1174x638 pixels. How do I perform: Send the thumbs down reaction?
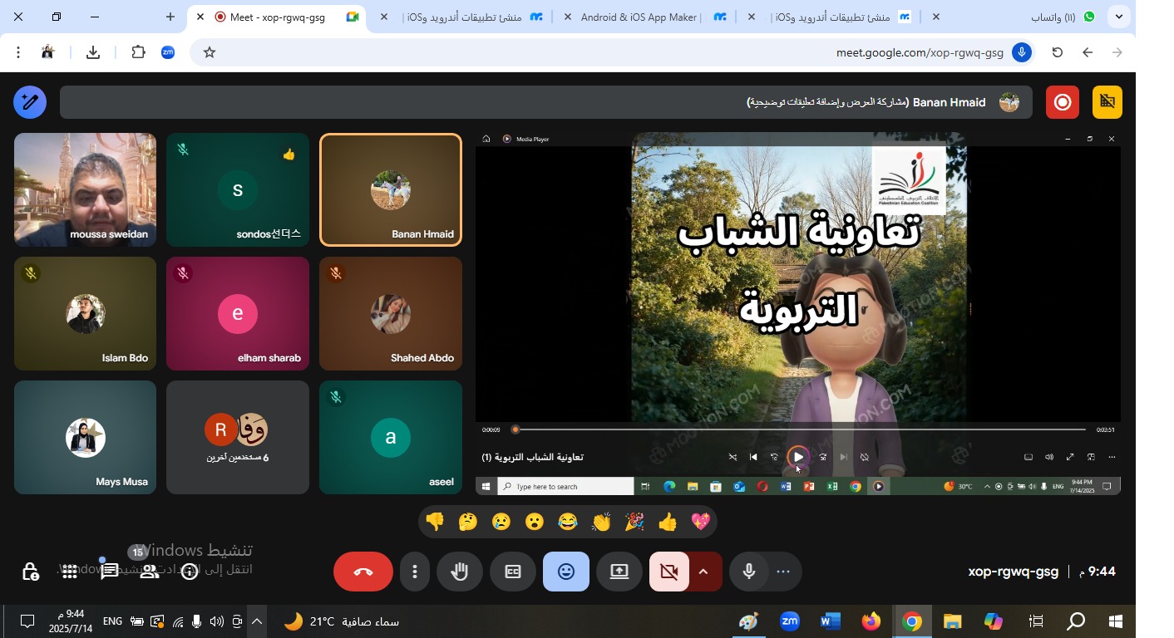pos(434,522)
